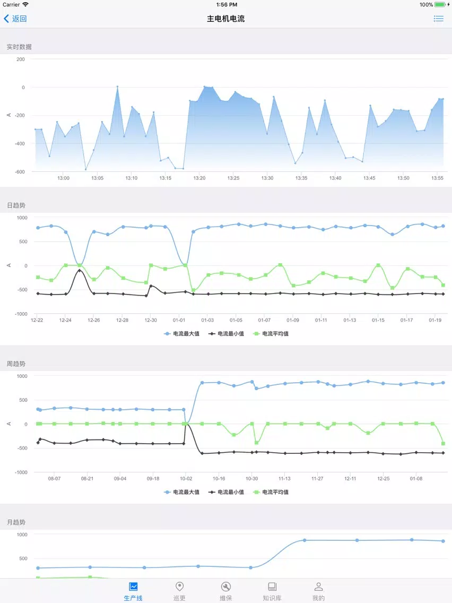Select the 13:20 tick on realtime chart
The height and width of the screenshot is (603, 452).
pos(199,178)
